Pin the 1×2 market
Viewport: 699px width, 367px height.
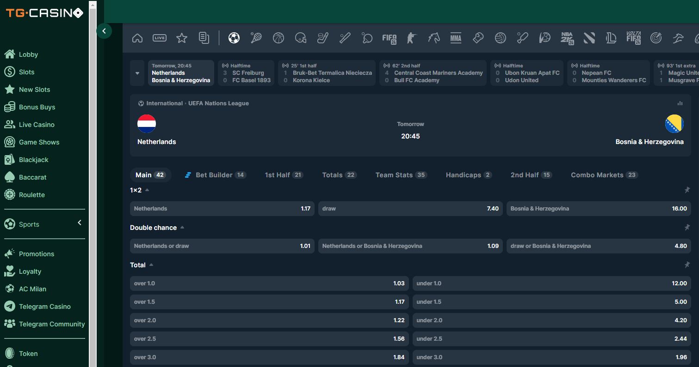687,190
